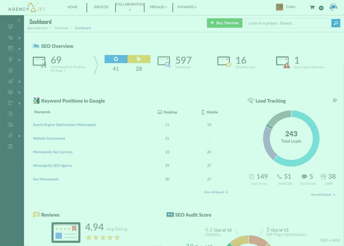Open the settings gear in header

321,8
